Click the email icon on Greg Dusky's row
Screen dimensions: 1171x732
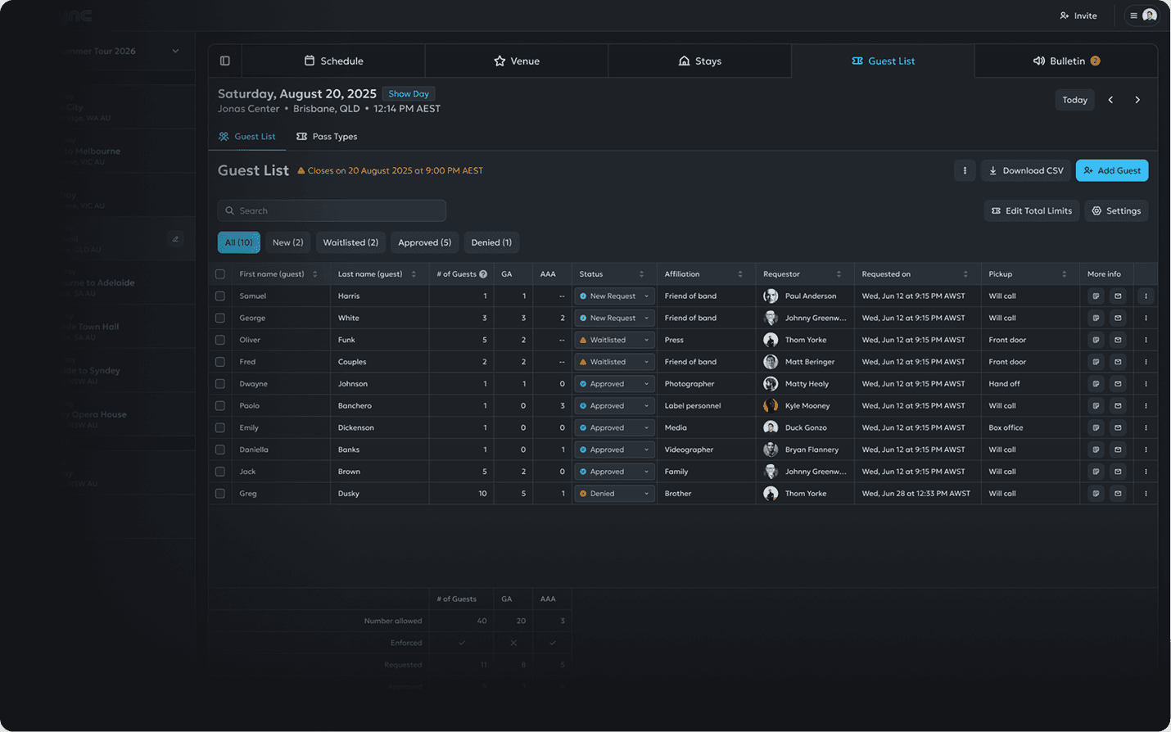pyautogui.click(x=1119, y=493)
